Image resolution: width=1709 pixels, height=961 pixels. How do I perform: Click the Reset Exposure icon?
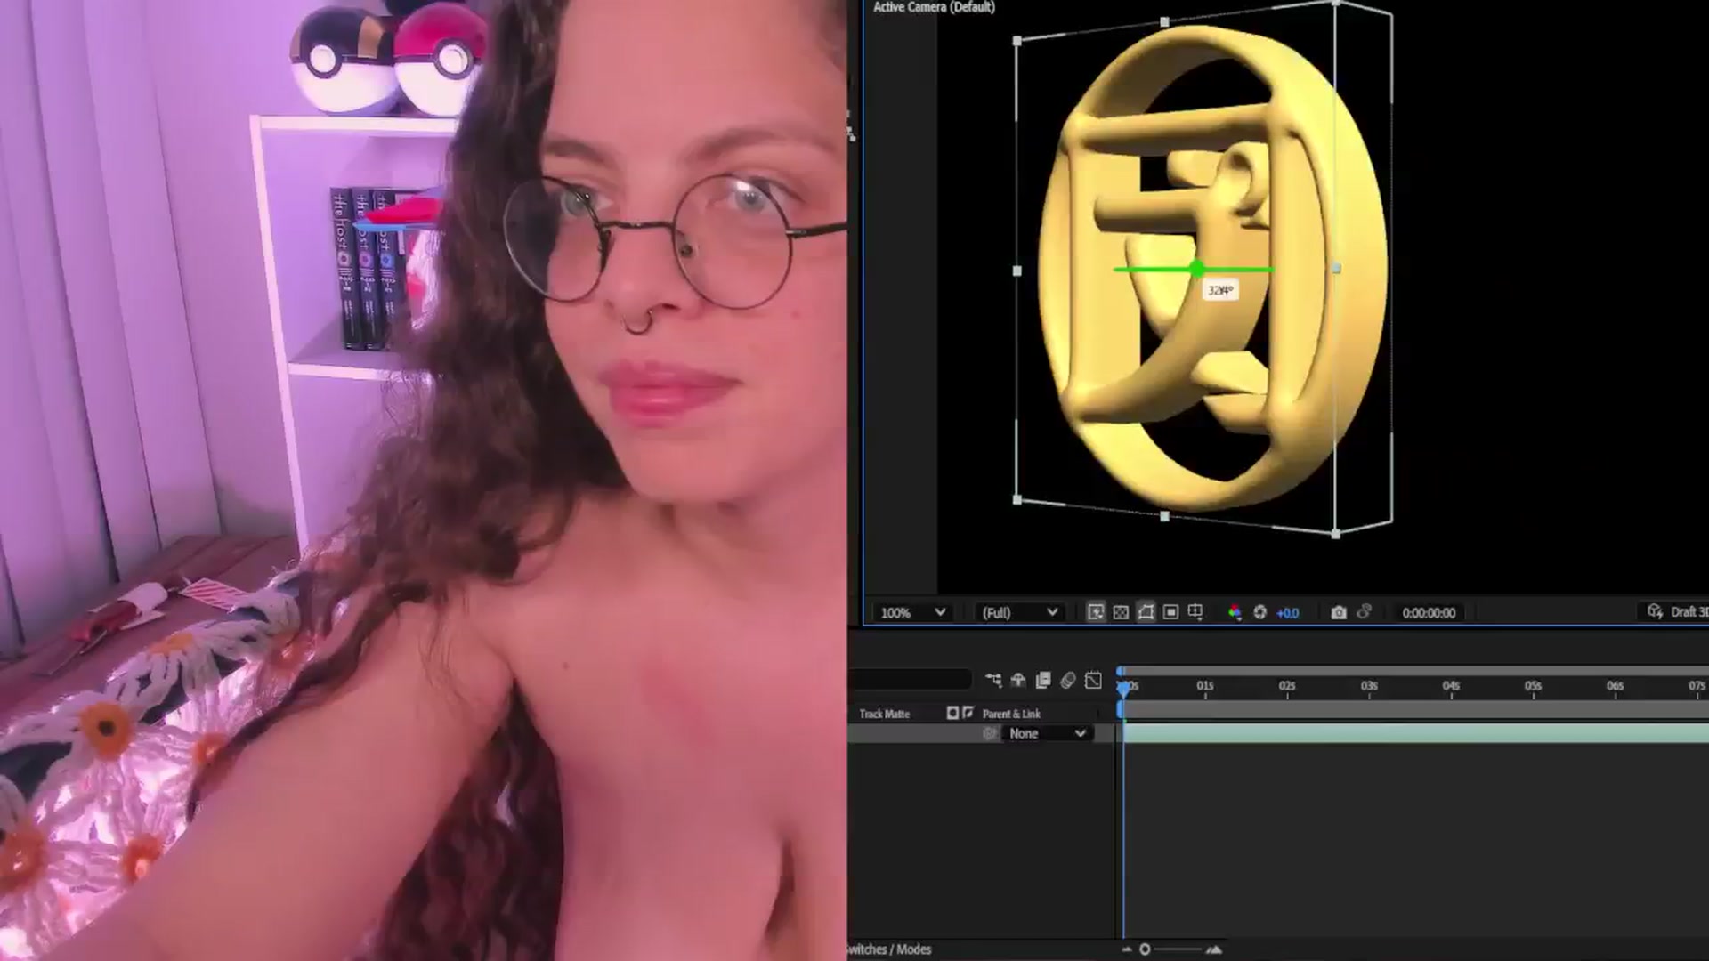coord(1259,612)
